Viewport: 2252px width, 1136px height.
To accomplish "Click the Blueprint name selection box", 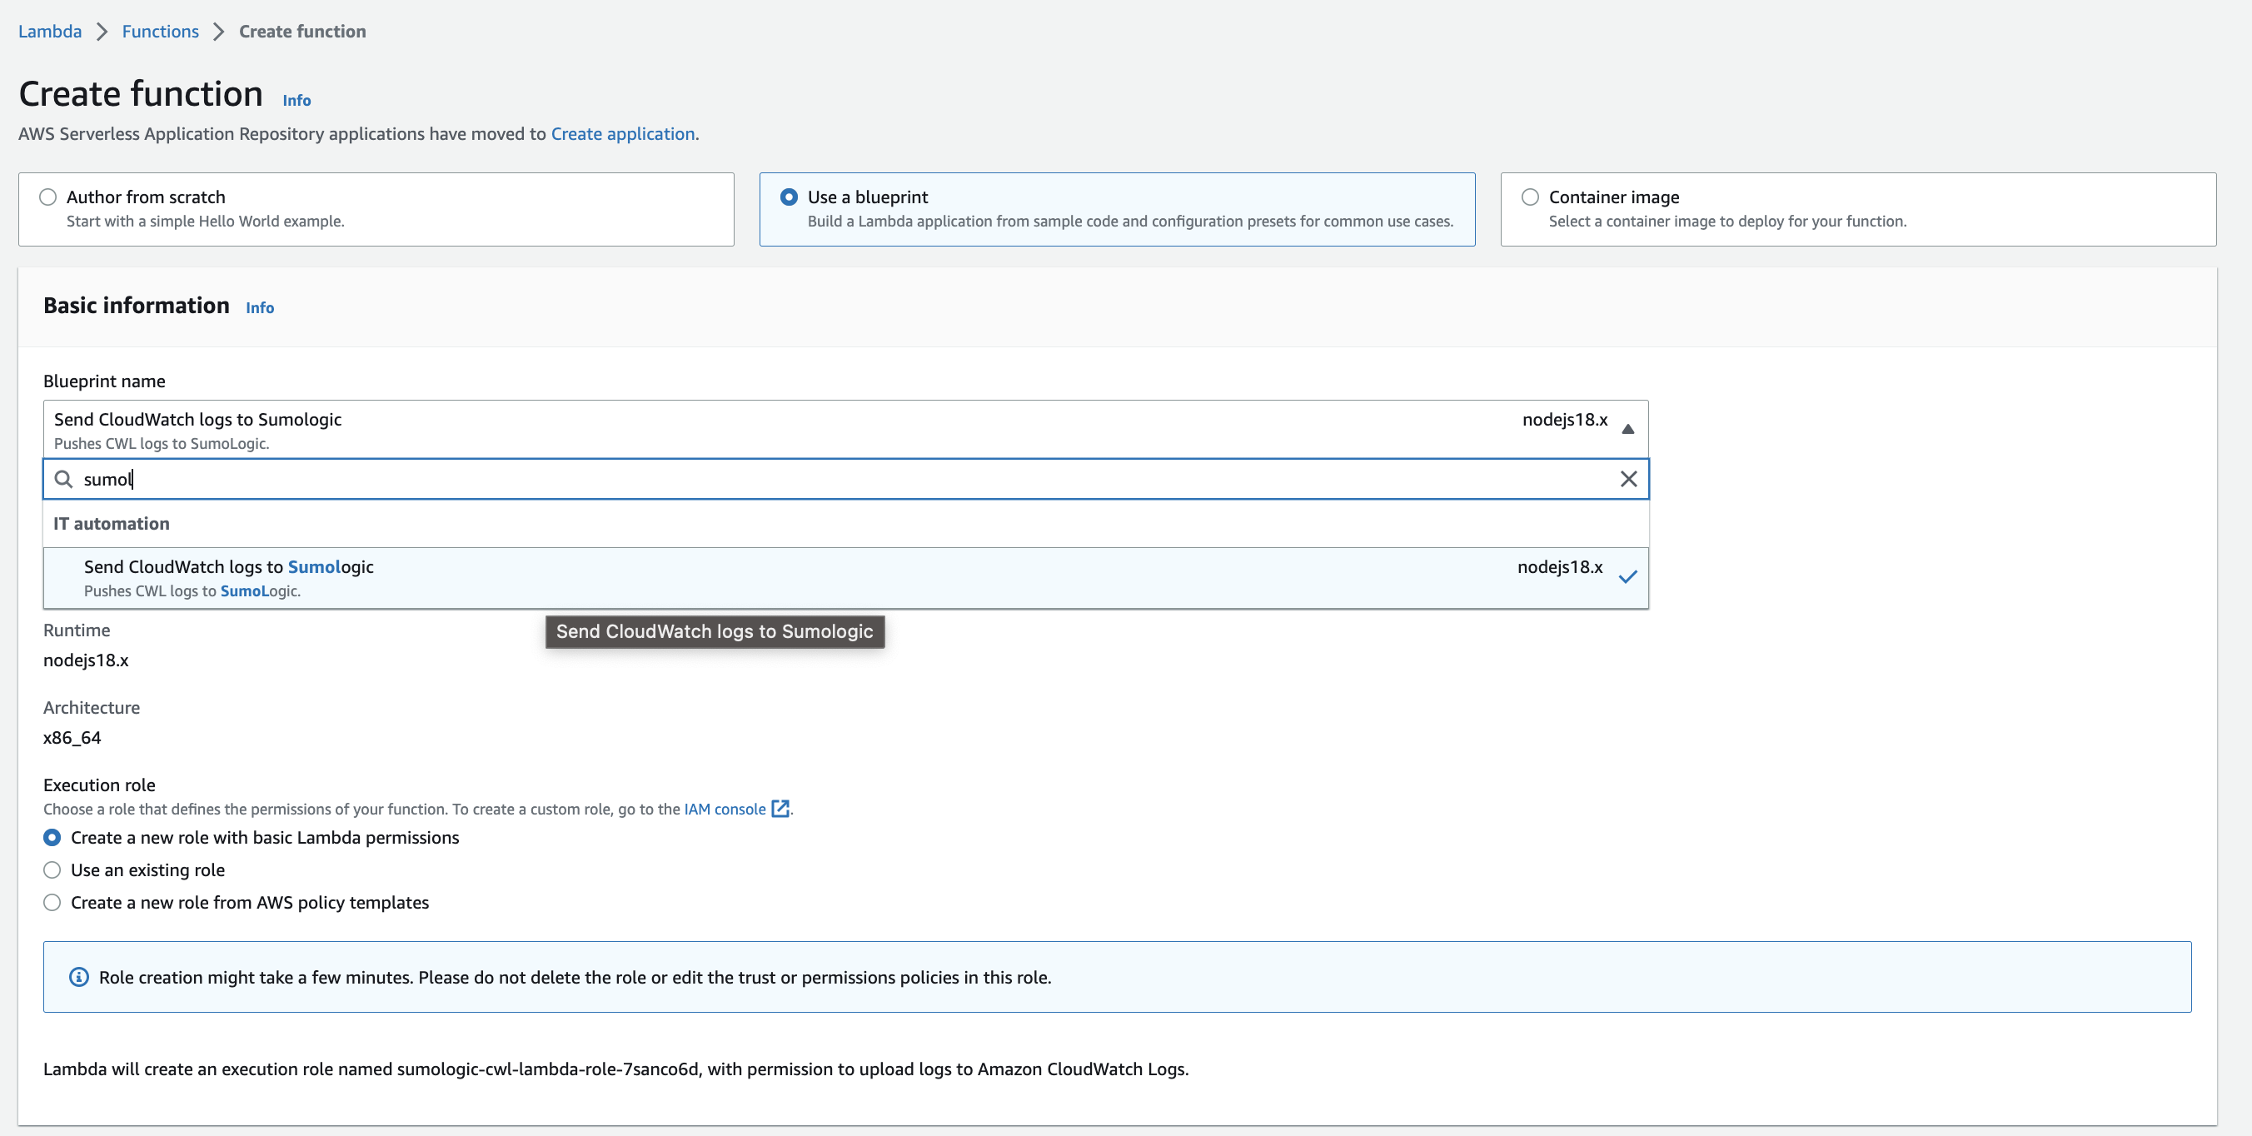I will [787, 429].
